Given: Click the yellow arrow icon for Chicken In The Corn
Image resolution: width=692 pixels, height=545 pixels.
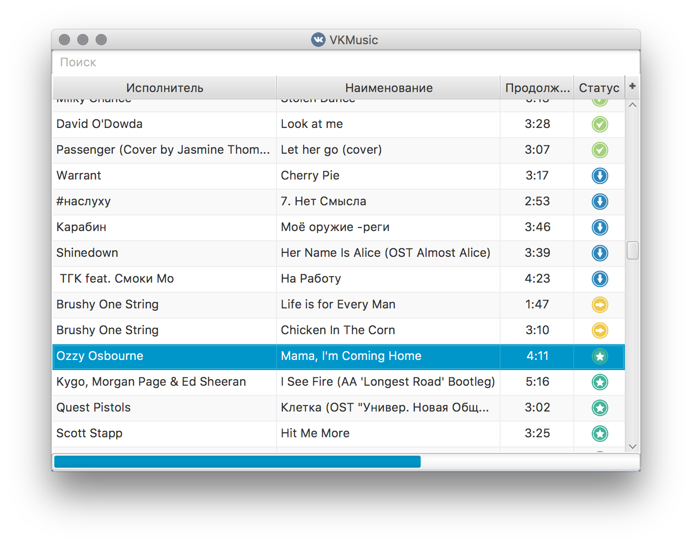Looking at the screenshot, I should pyautogui.click(x=600, y=330).
